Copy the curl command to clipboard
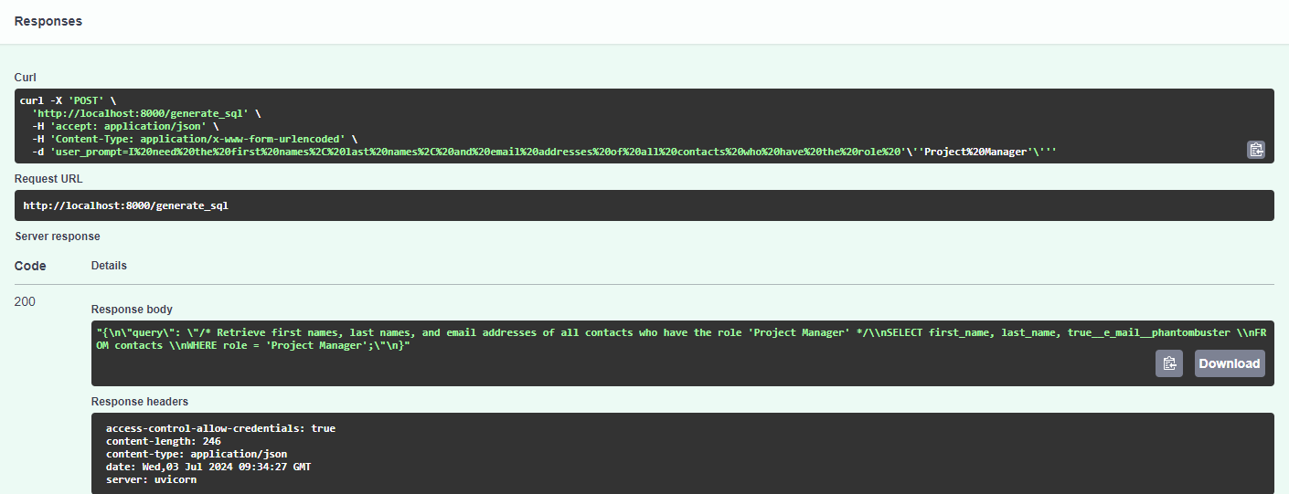 pyautogui.click(x=1256, y=150)
